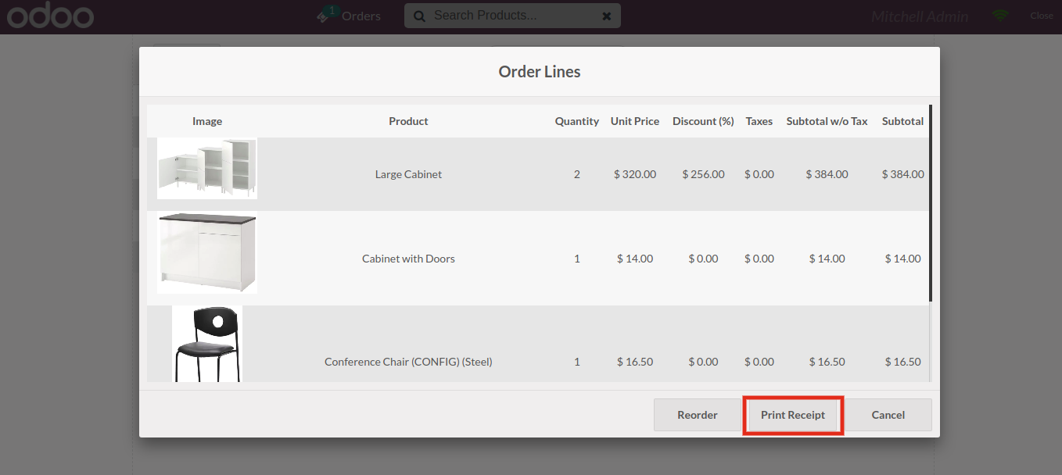Click the Odoo logo

[x=50, y=16]
